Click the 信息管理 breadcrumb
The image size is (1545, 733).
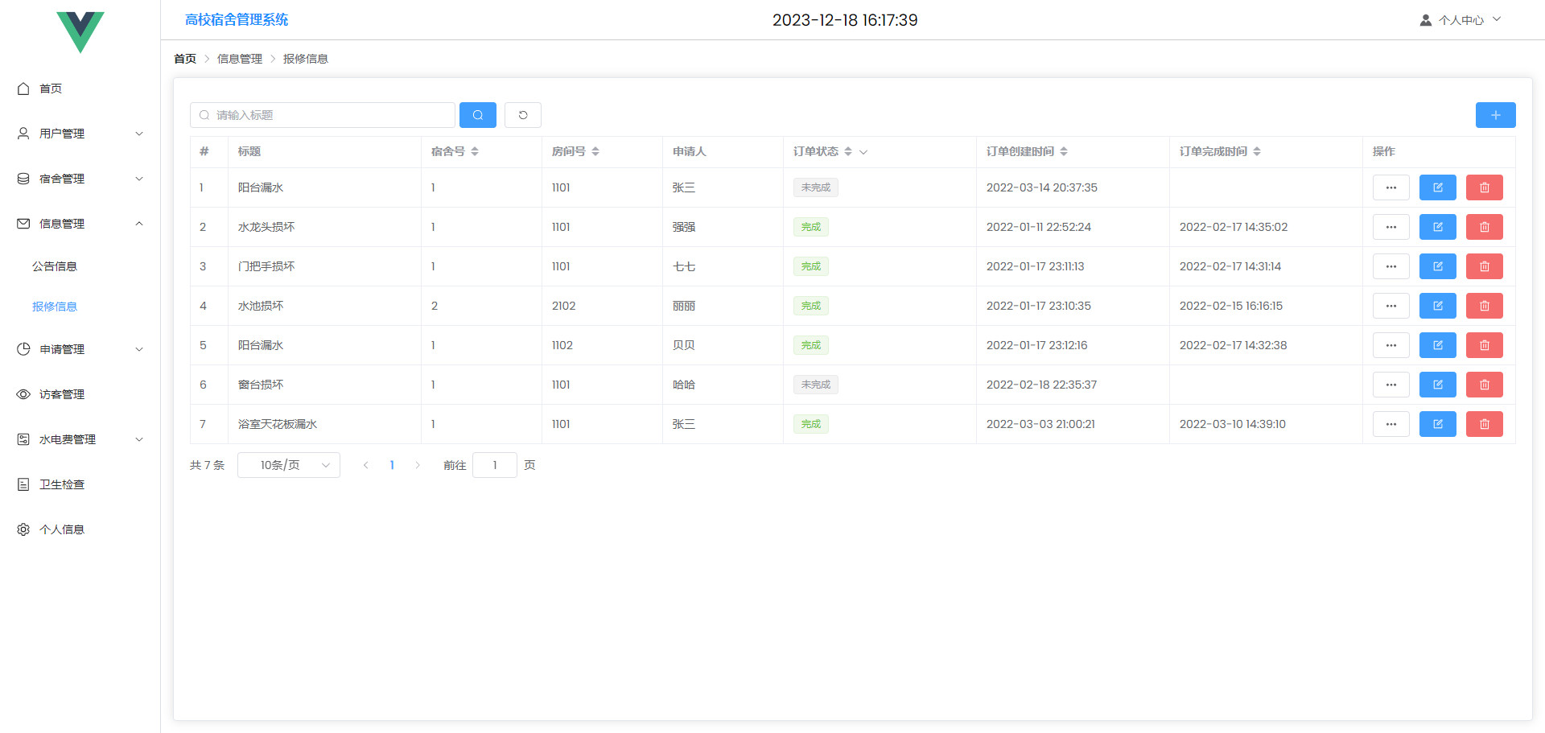point(240,59)
